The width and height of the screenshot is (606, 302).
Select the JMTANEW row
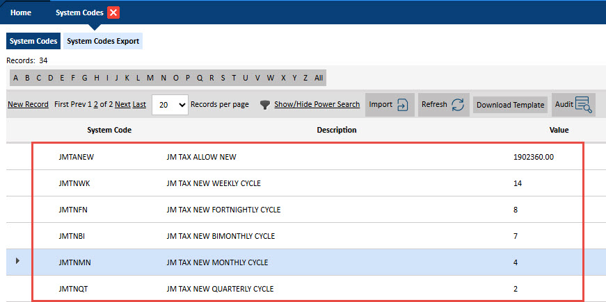click(77, 157)
